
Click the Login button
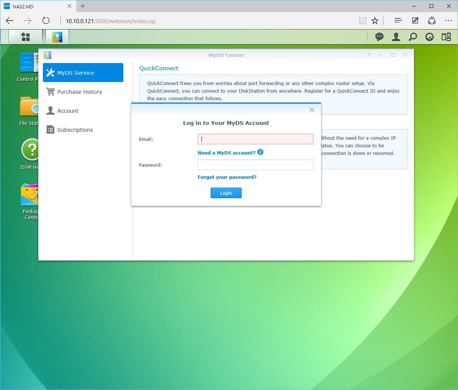pos(226,193)
